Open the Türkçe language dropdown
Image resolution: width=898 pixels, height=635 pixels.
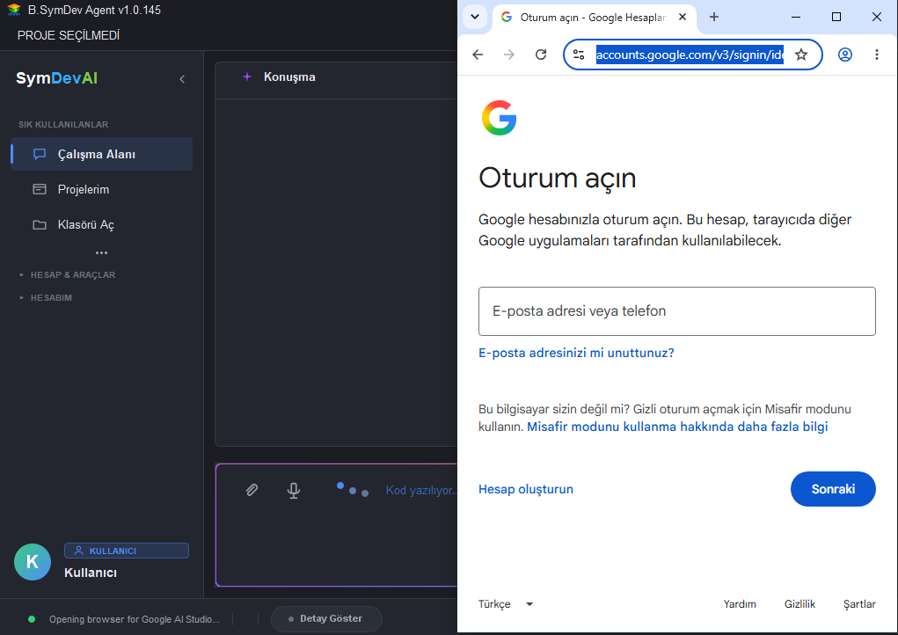click(x=506, y=604)
